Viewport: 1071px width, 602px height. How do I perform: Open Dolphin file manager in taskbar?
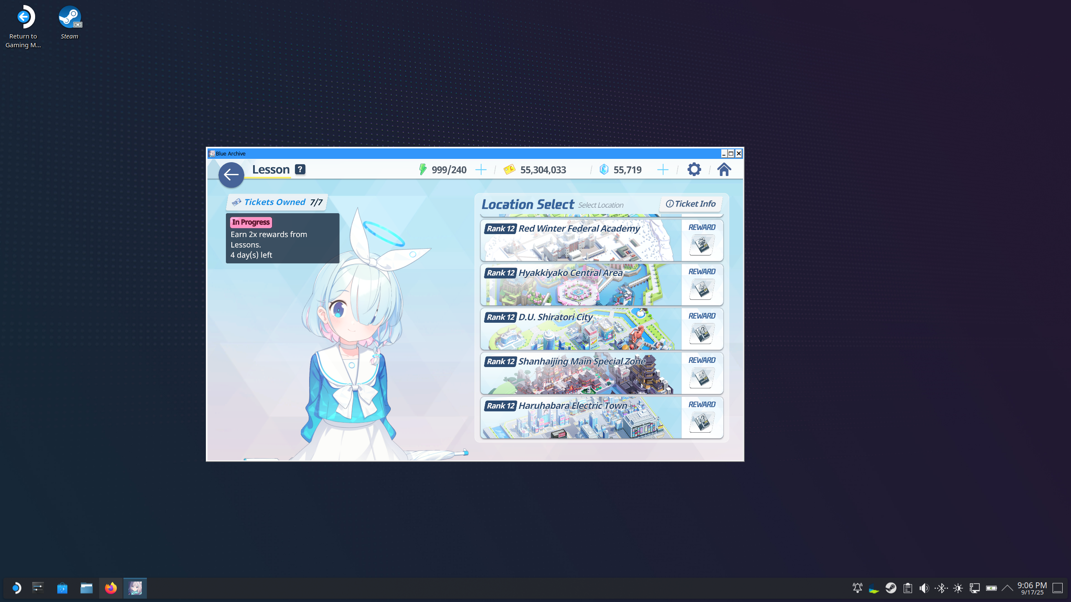pyautogui.click(x=87, y=588)
